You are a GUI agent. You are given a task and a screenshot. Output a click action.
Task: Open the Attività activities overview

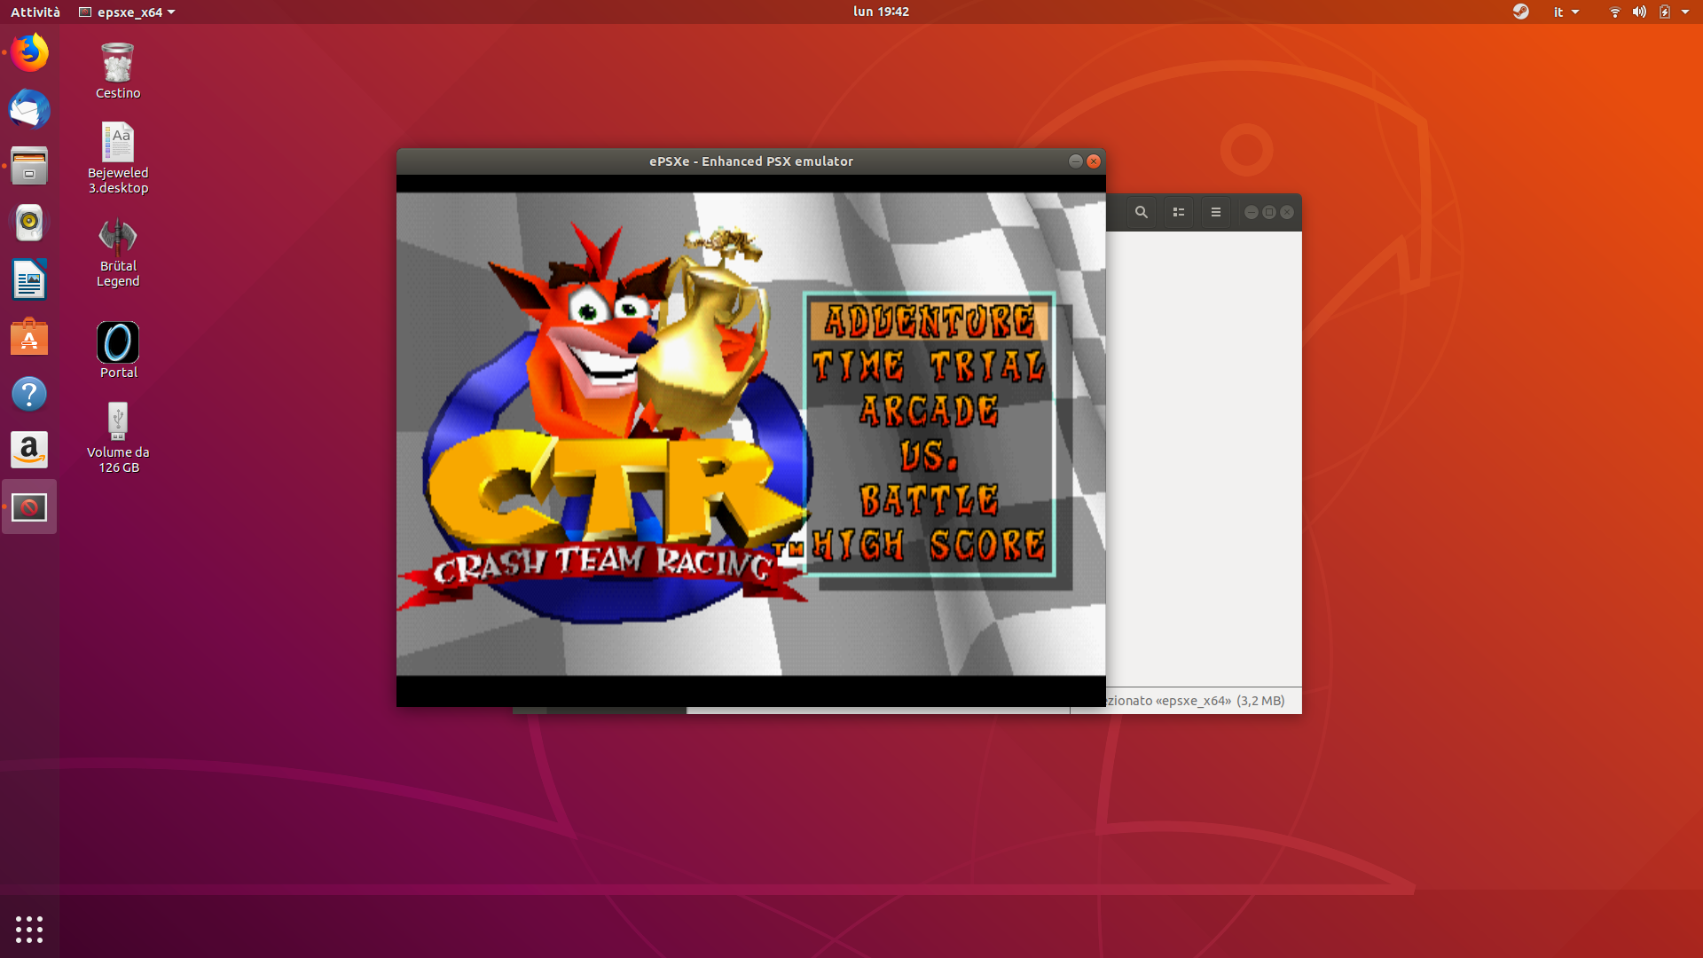click(x=35, y=12)
